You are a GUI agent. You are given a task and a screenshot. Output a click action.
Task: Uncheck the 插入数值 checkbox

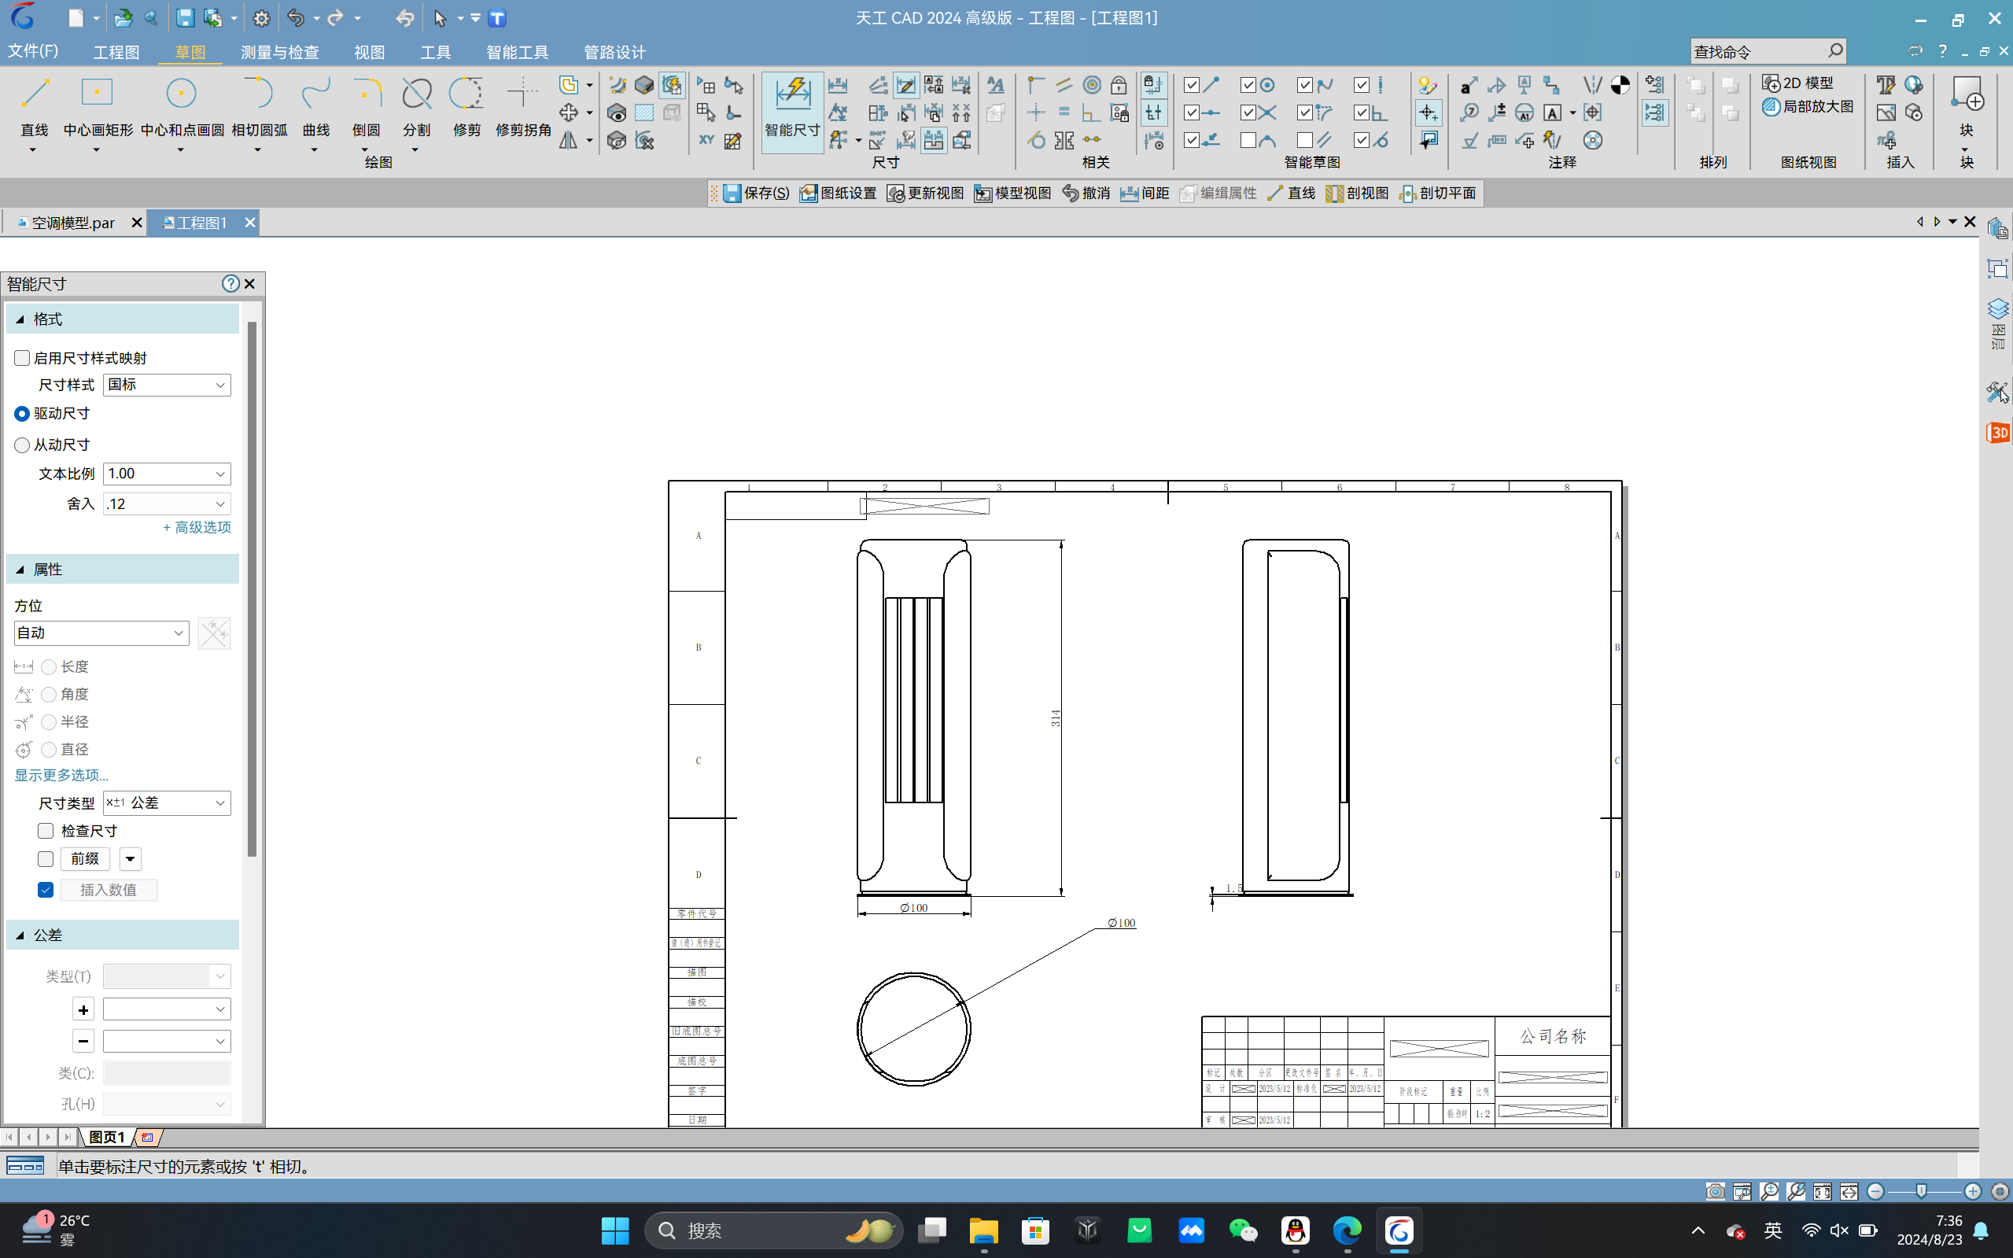(x=46, y=891)
